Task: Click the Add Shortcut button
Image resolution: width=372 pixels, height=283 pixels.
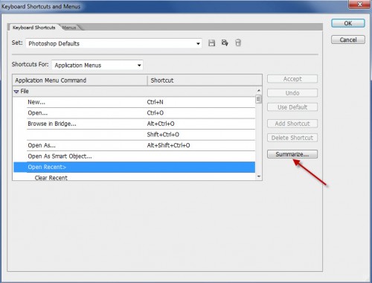Action: click(x=292, y=124)
